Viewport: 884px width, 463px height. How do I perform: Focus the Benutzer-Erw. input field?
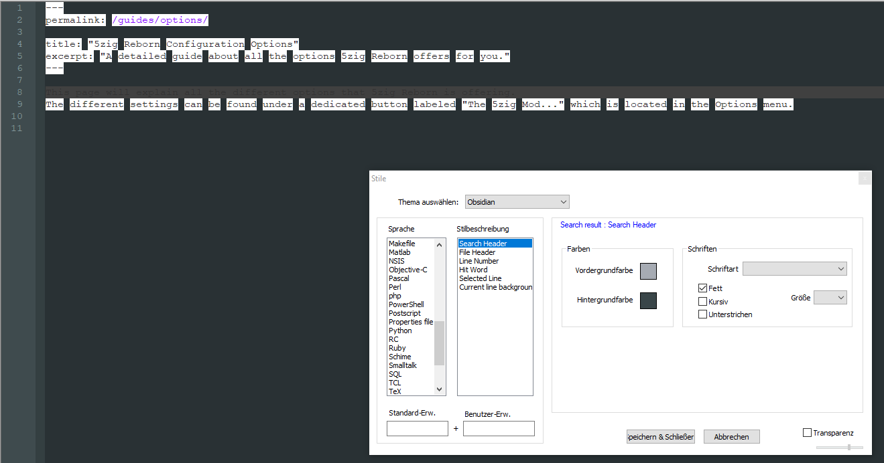499,428
